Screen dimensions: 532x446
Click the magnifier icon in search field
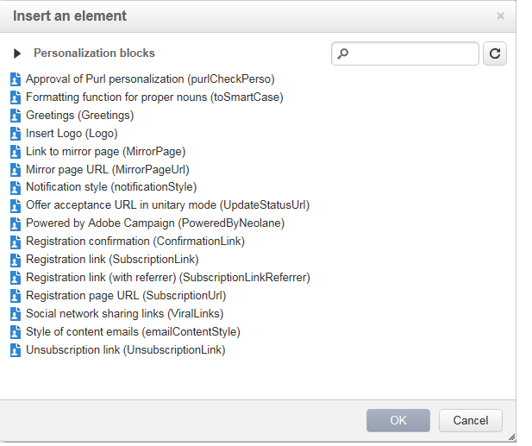pos(343,53)
